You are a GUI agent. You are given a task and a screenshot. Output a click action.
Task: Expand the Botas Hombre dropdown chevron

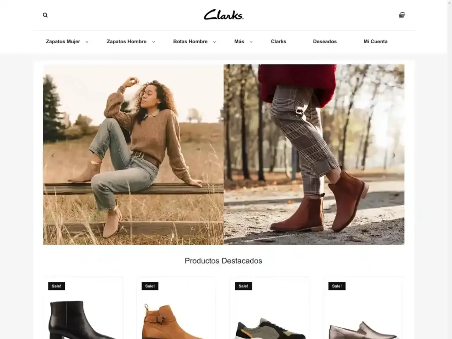click(x=215, y=42)
